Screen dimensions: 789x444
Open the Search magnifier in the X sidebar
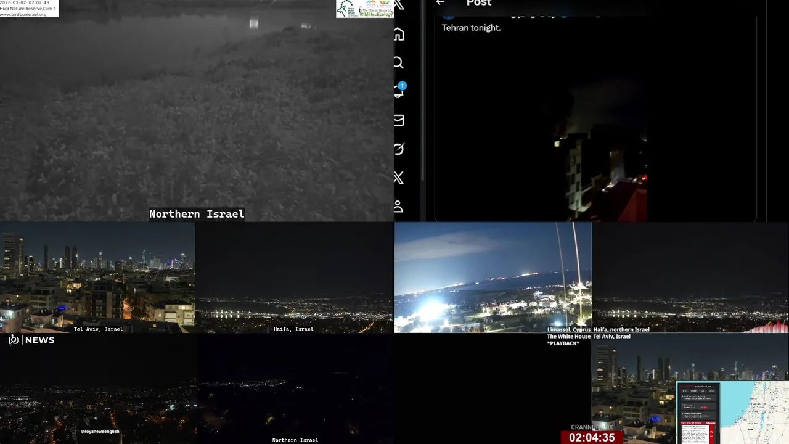(399, 63)
